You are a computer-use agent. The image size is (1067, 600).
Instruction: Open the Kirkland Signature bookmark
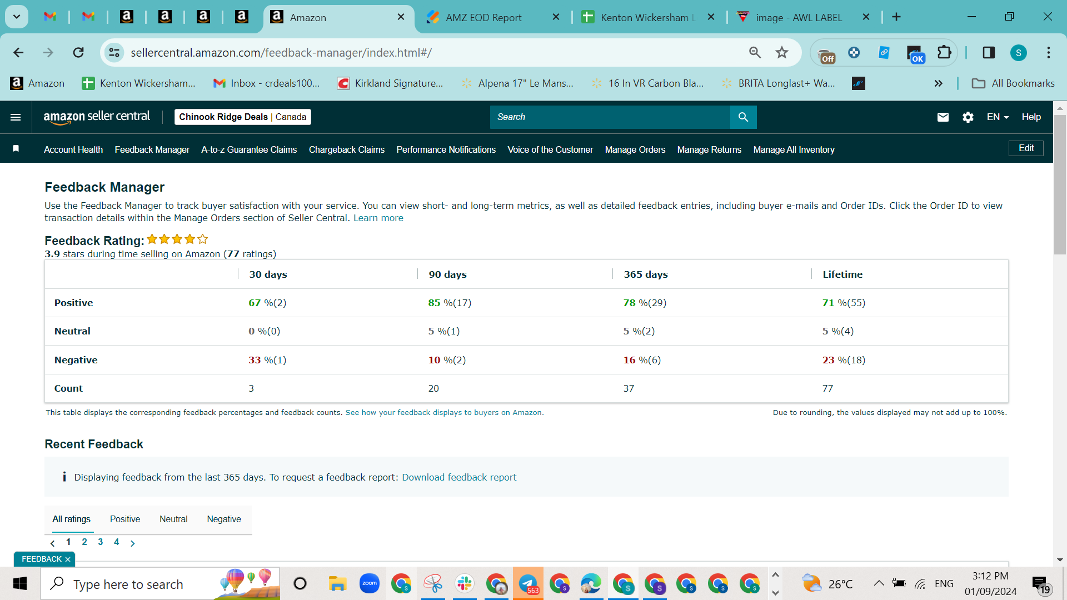390,83
